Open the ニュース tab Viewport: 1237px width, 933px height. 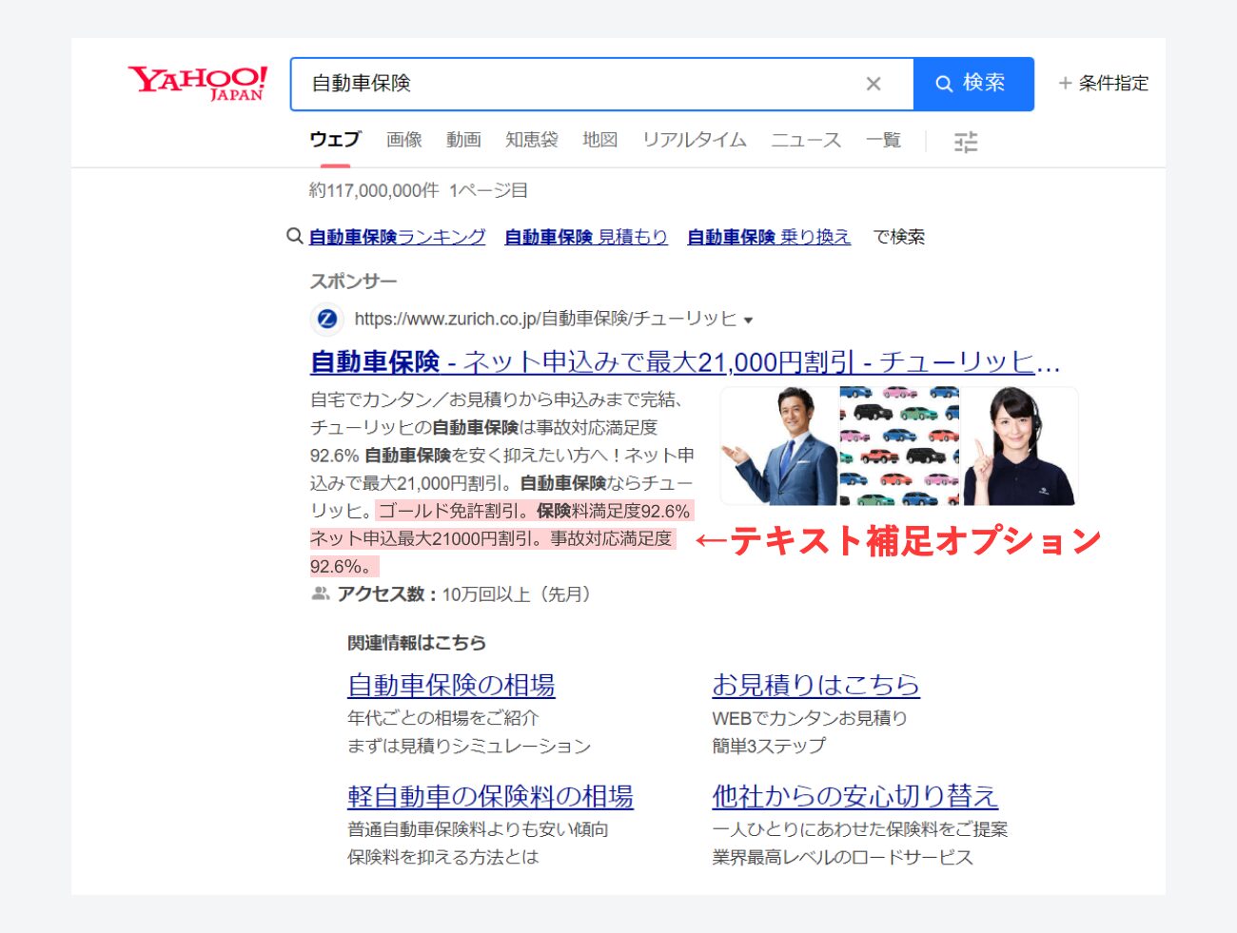point(806,140)
